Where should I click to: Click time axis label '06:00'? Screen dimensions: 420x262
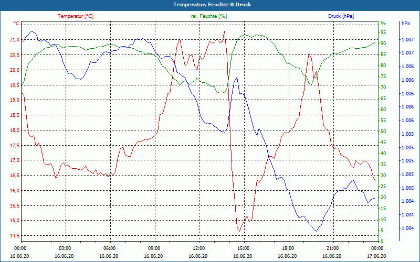coord(110,248)
